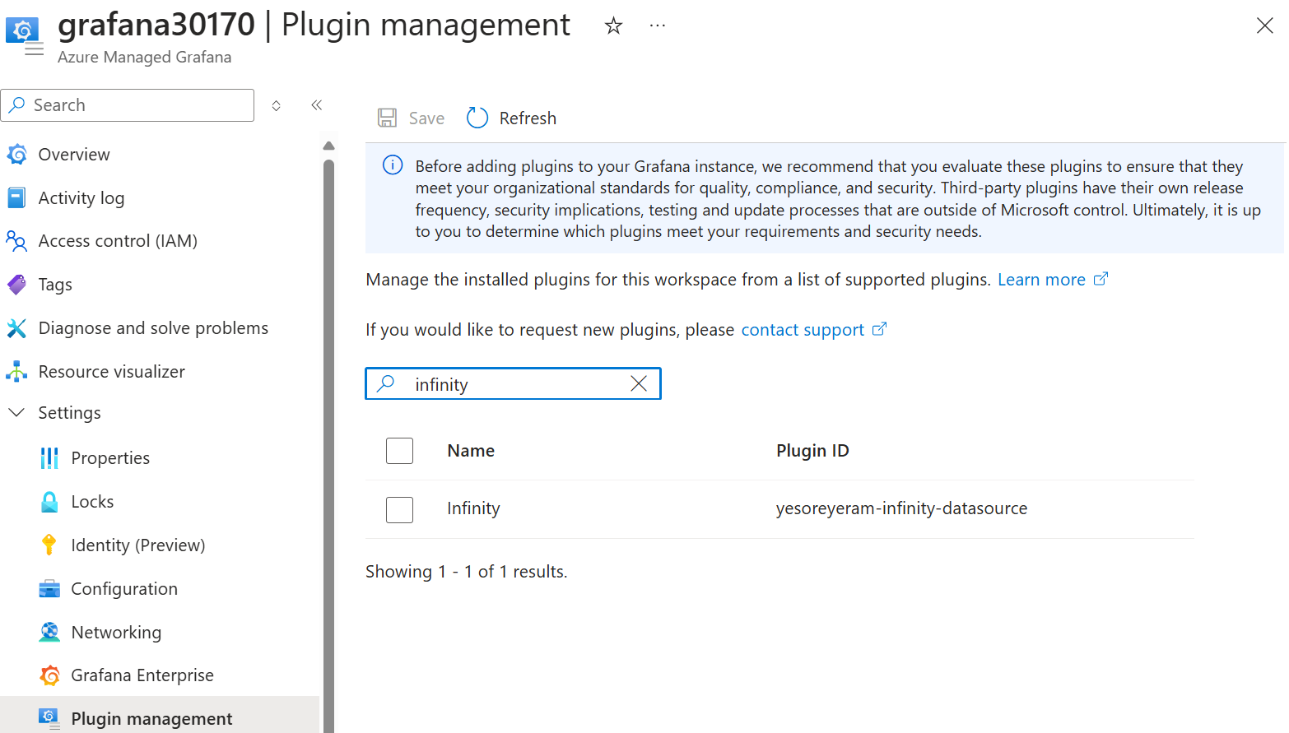Click the Tags icon in sidebar
Image resolution: width=1289 pixels, height=733 pixels.
tap(16, 285)
